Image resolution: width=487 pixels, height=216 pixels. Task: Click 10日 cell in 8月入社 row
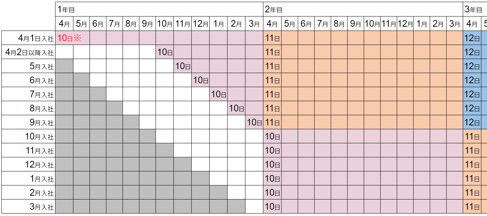[x=236, y=108]
